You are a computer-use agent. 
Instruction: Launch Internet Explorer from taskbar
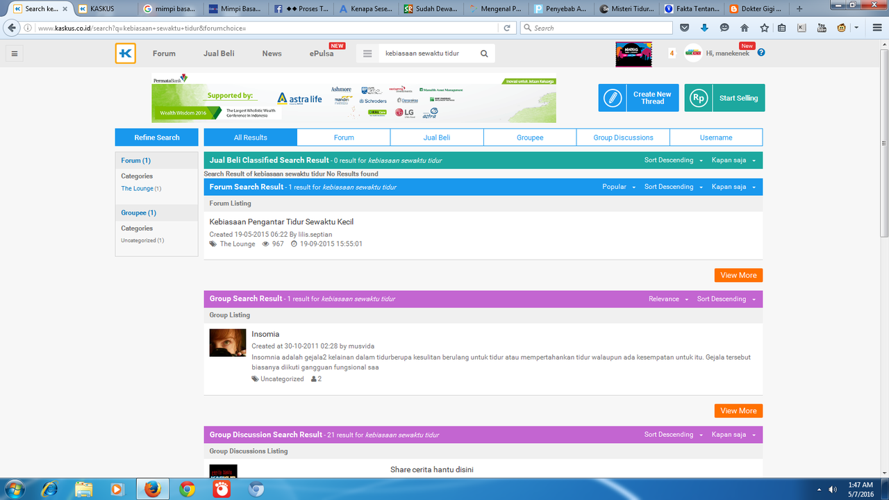(49, 489)
